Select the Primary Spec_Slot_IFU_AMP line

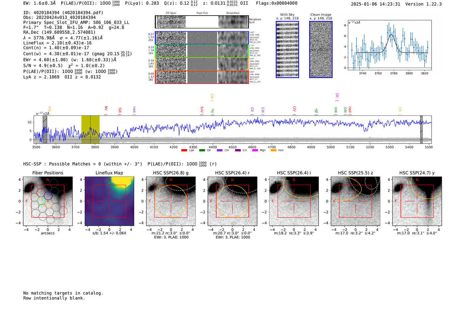click(76, 23)
